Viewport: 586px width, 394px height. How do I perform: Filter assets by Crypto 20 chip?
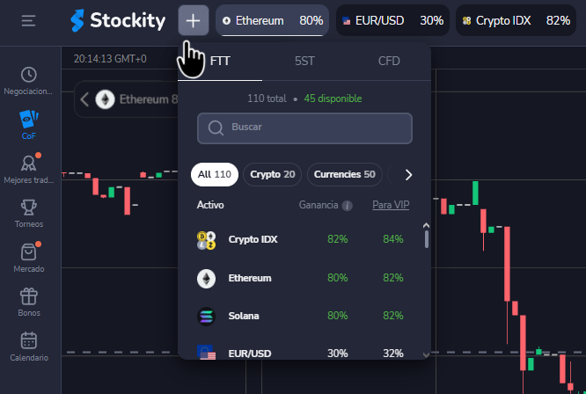pos(272,174)
